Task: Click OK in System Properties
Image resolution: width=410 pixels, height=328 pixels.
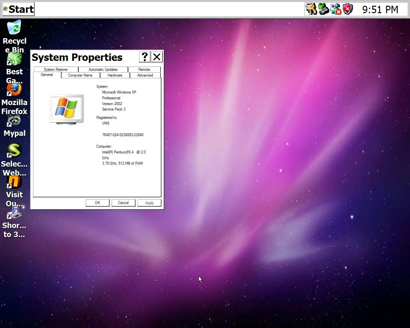Action: (x=97, y=203)
